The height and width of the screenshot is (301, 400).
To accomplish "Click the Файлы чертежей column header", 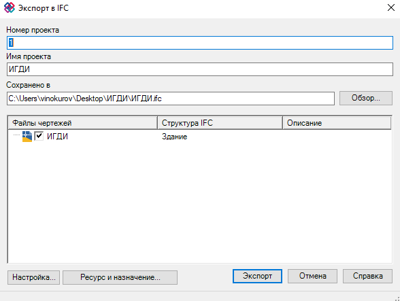I will [x=83, y=123].
